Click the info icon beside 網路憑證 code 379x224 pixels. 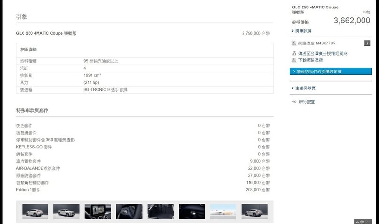pos(367,43)
